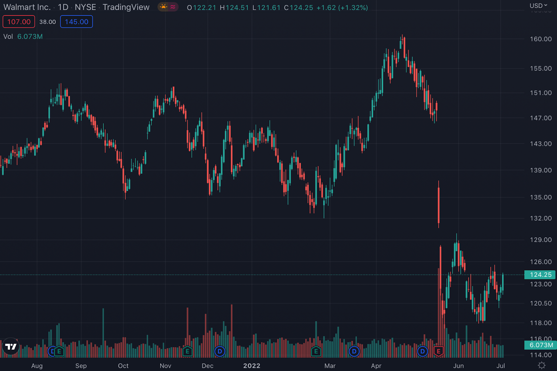Click the NYSE exchange label
The image size is (557, 371).
pyautogui.click(x=85, y=7)
